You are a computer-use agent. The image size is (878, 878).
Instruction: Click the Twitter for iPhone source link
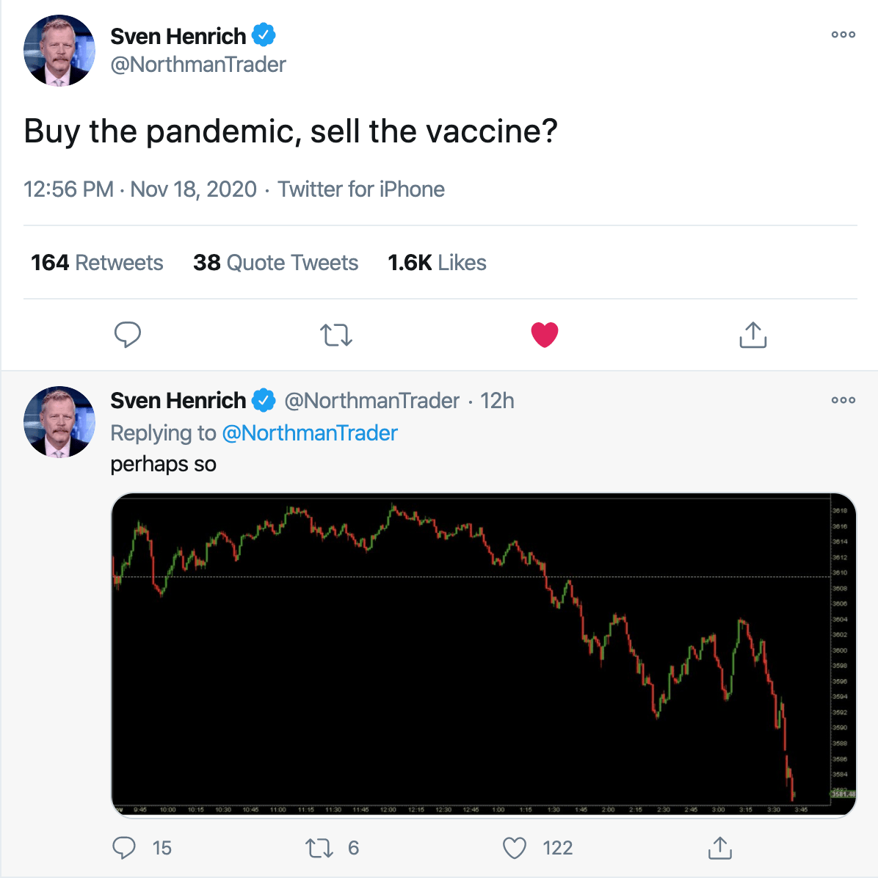[361, 189]
